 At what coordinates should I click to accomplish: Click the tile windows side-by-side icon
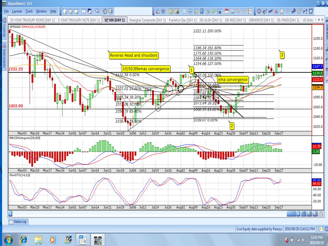coord(84,11)
